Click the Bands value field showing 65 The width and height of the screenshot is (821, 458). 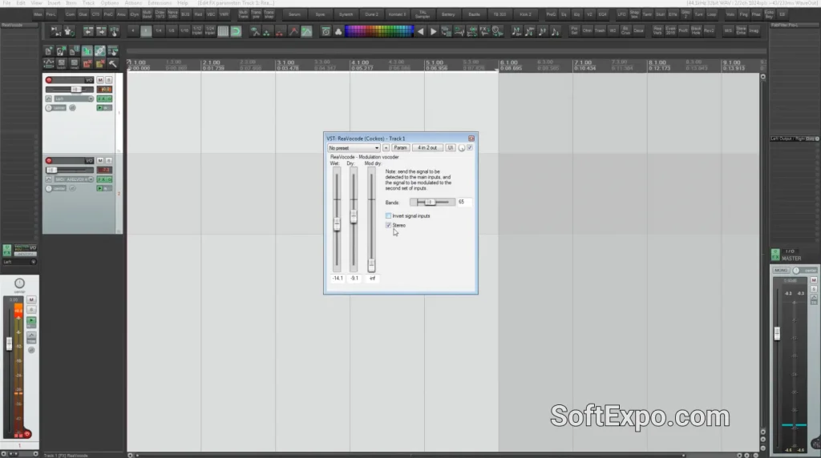465,203
